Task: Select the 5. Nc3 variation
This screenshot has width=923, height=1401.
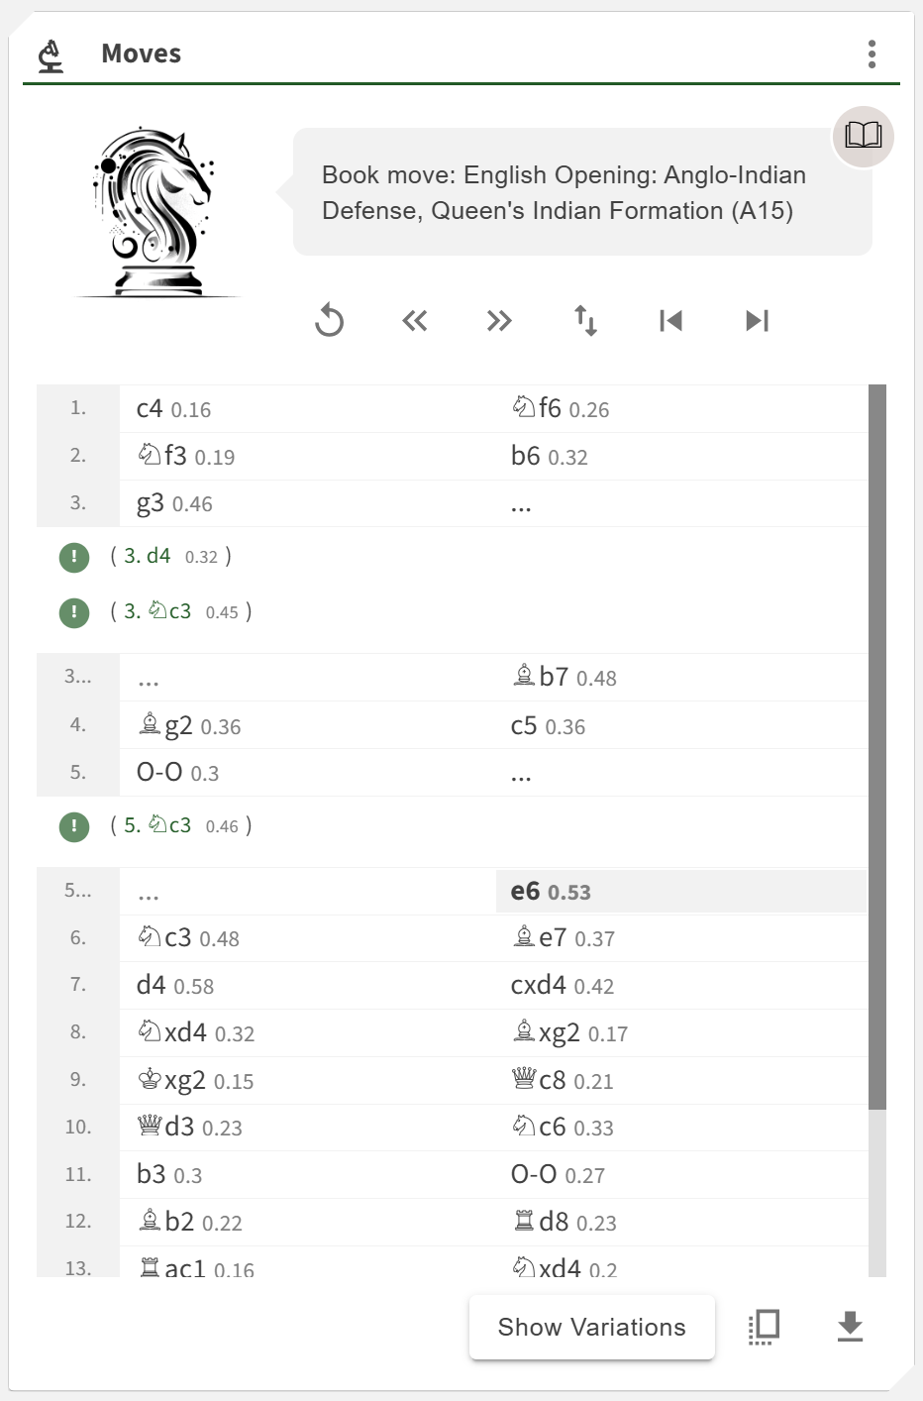Action: click(x=158, y=825)
